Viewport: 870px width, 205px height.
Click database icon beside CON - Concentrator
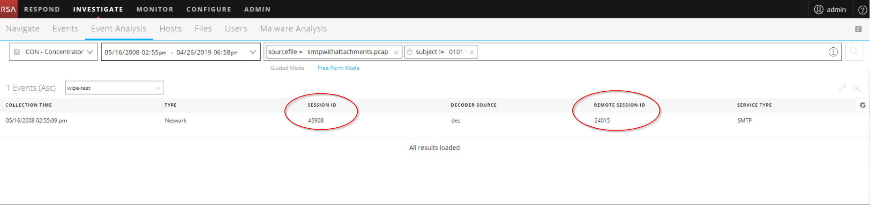[17, 52]
